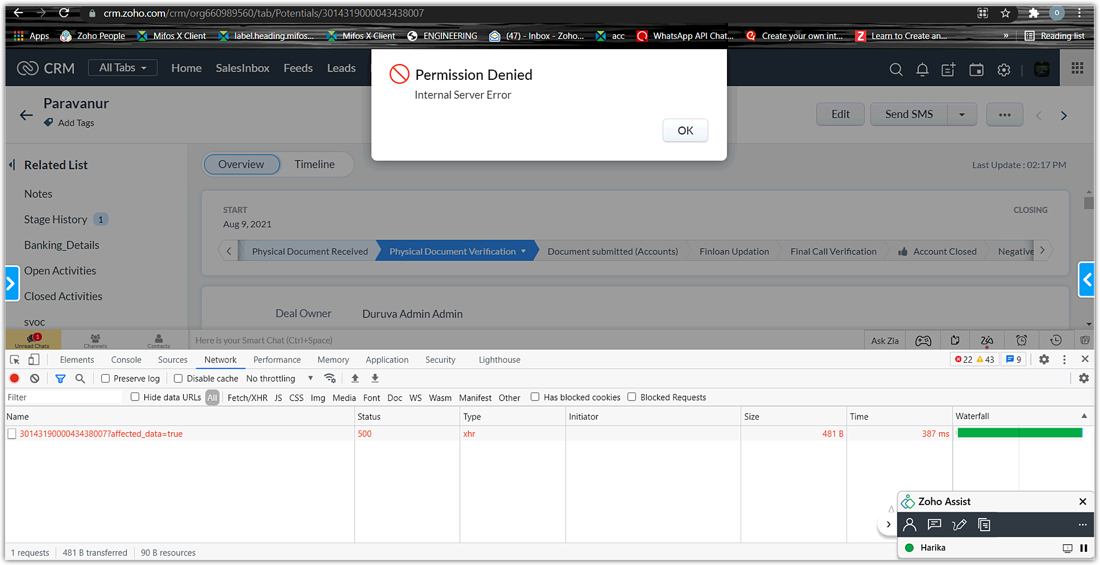Viewport: 1100px width, 565px height.
Task: Open the CRM calendar icon
Action: point(976,69)
